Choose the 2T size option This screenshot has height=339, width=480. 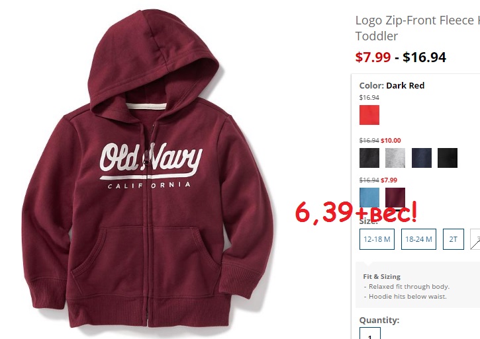454,239
